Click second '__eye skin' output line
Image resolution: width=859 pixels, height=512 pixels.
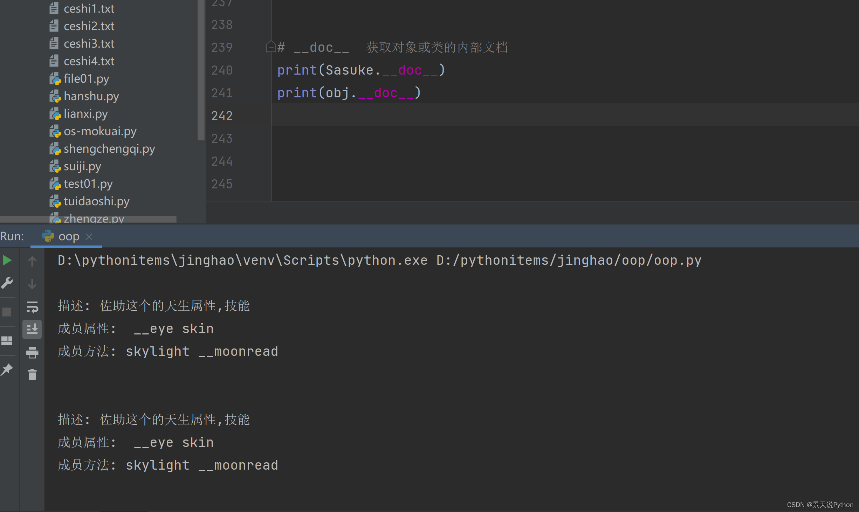pos(136,442)
